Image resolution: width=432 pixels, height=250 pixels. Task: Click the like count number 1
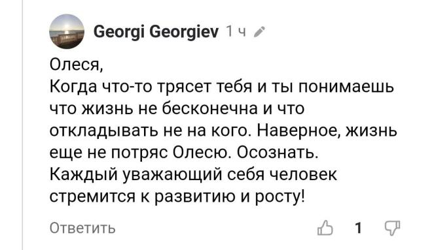[x=359, y=228]
